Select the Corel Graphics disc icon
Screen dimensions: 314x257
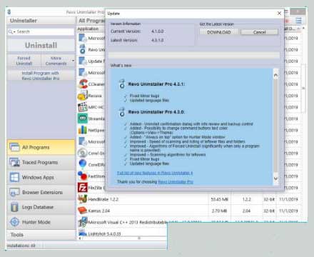[x=83, y=153]
